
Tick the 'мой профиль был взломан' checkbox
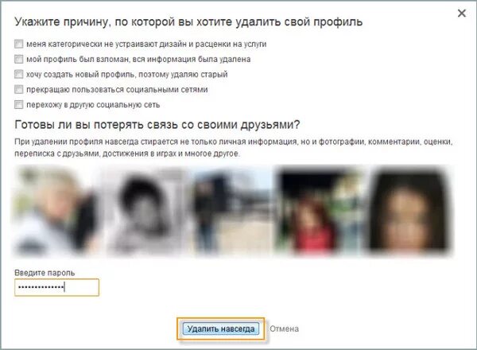point(18,59)
